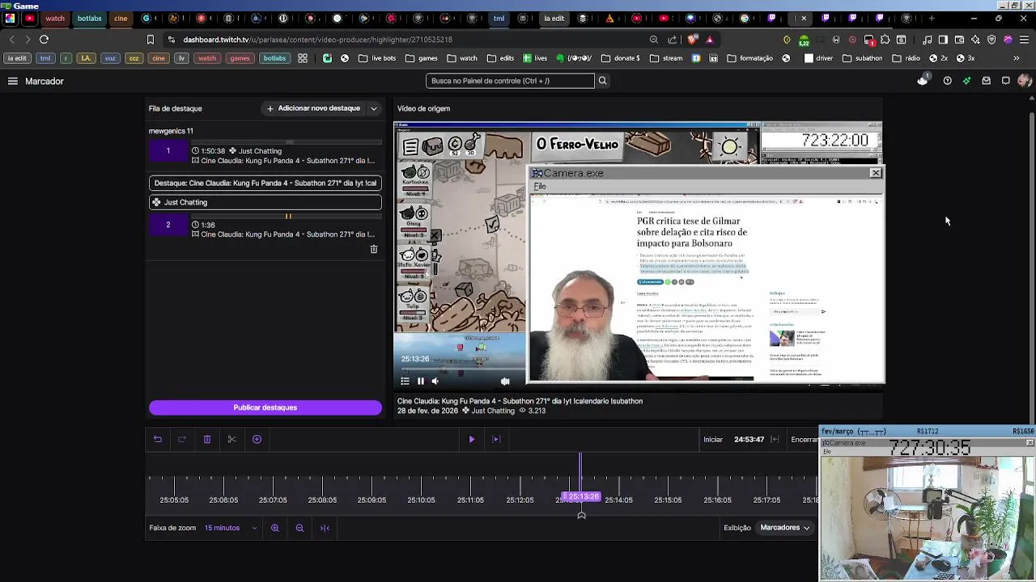The image size is (1036, 582).
Task: Open a new browser tab
Action: (932, 18)
